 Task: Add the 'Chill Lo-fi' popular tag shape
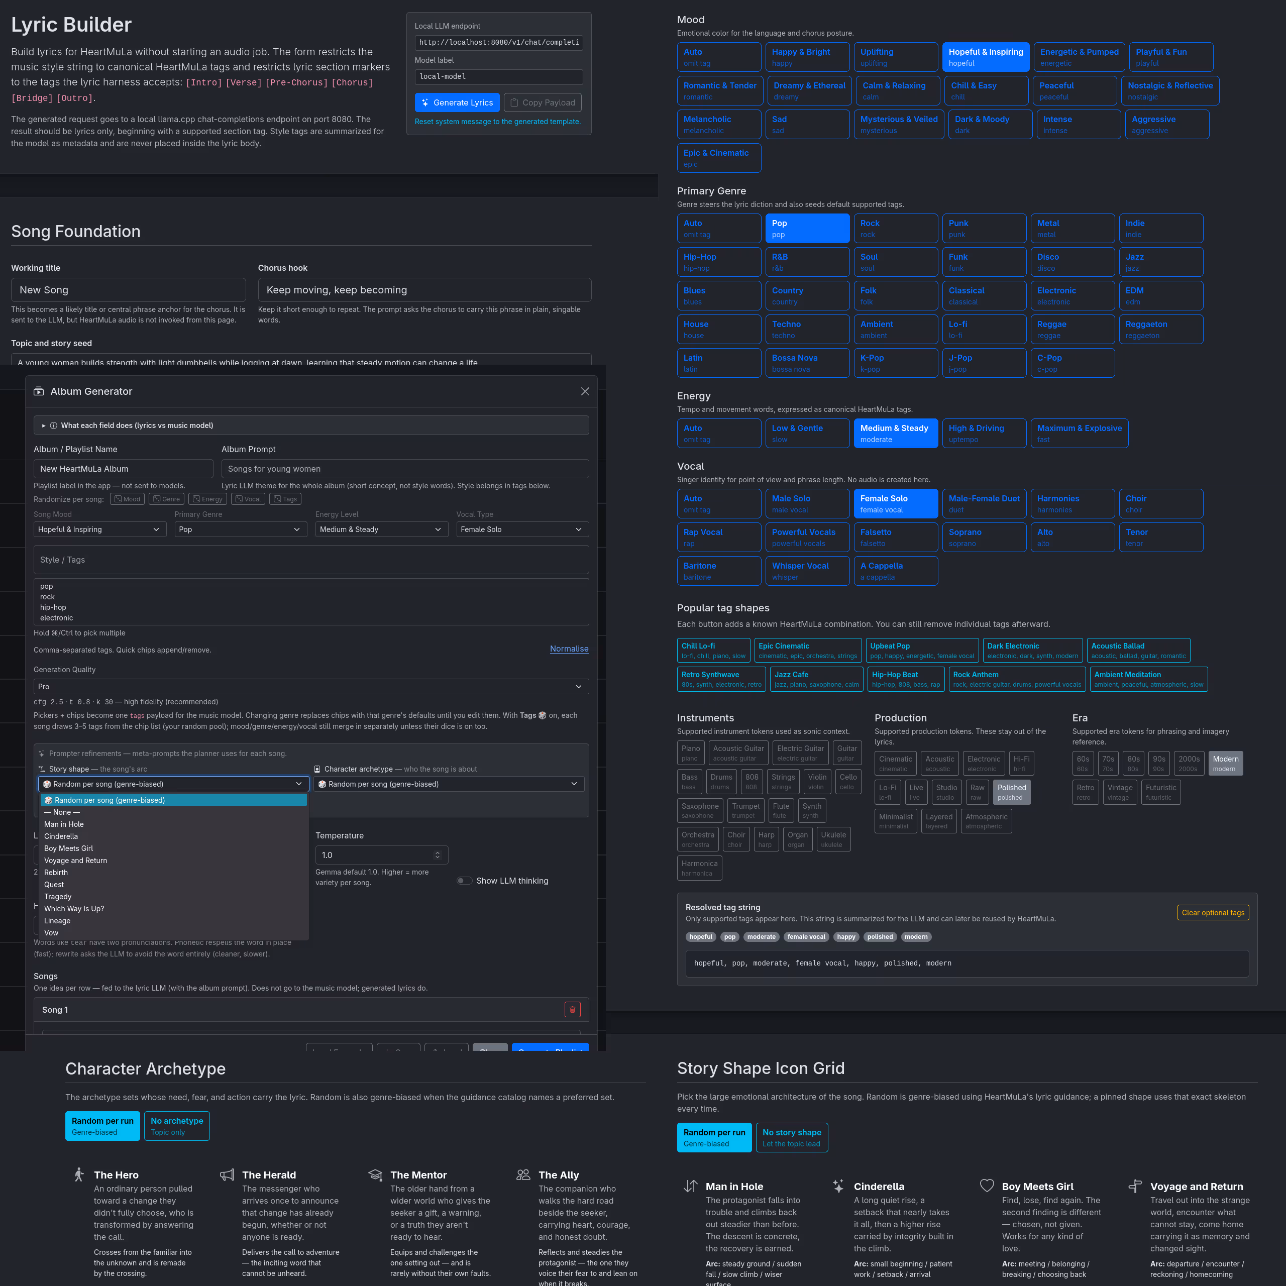[x=713, y=651]
